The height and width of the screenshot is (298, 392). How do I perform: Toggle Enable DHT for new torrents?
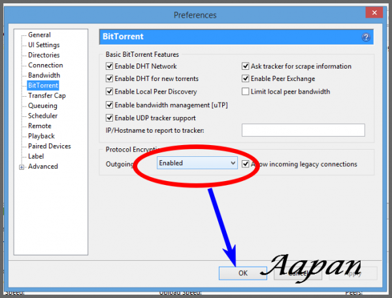click(109, 78)
